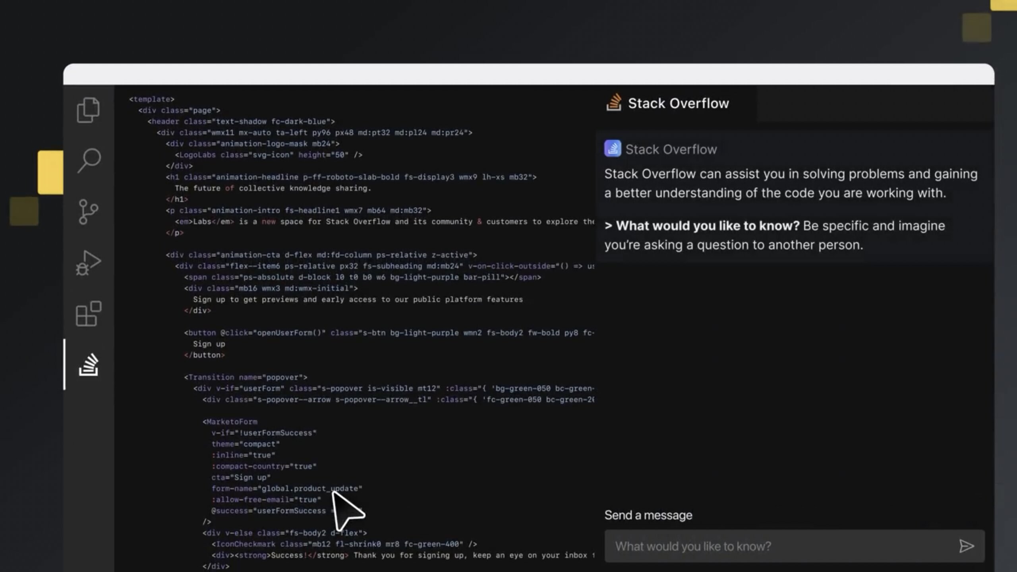Select the Stack Overflow activity bar icon
The width and height of the screenshot is (1017, 572).
tap(88, 365)
